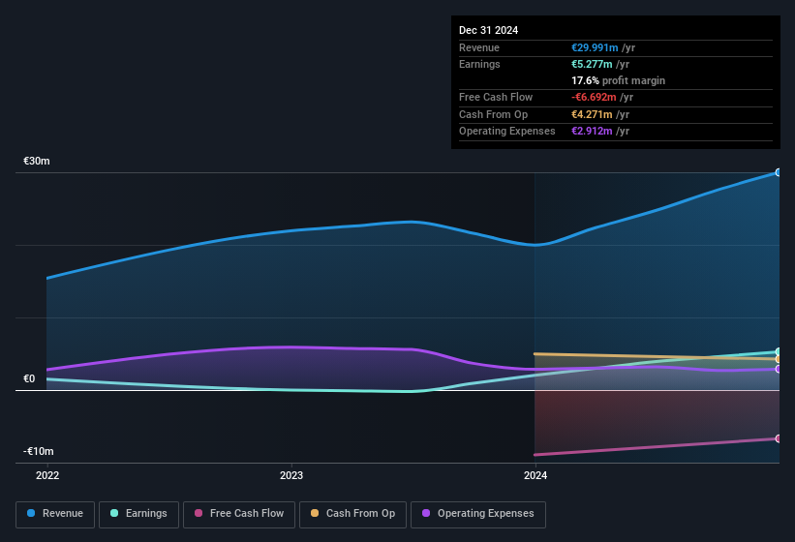This screenshot has height=542, width=795.
Task: Click the Operating Expenses label in tooltip
Action: pyautogui.click(x=507, y=132)
